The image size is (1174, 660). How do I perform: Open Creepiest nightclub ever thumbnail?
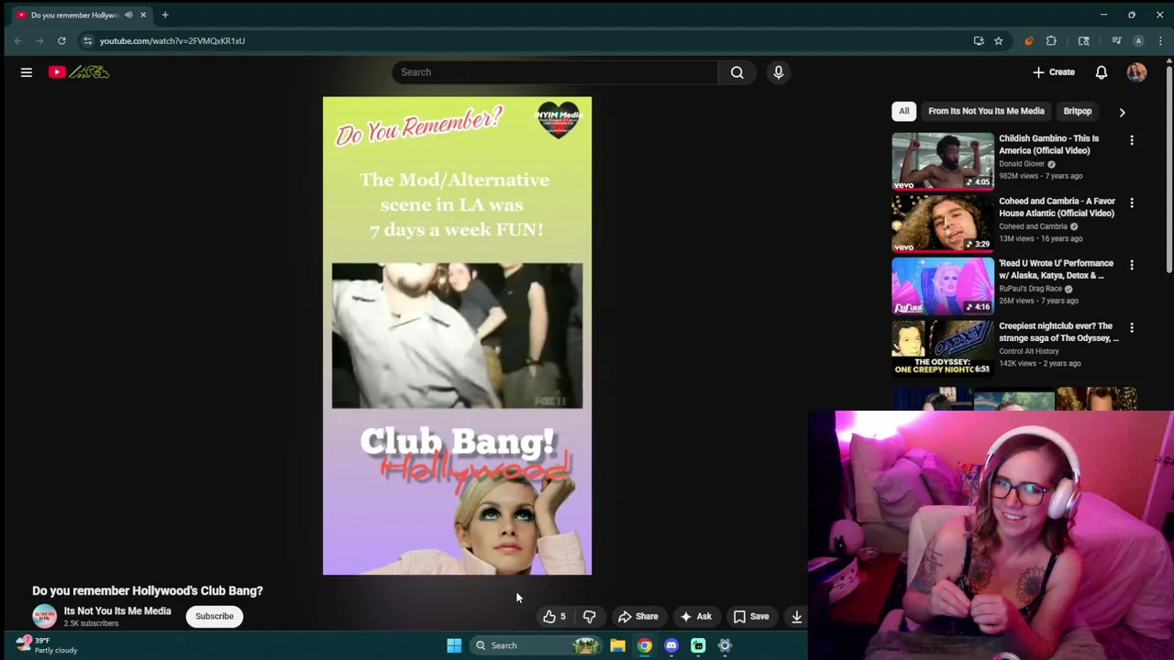tap(943, 347)
